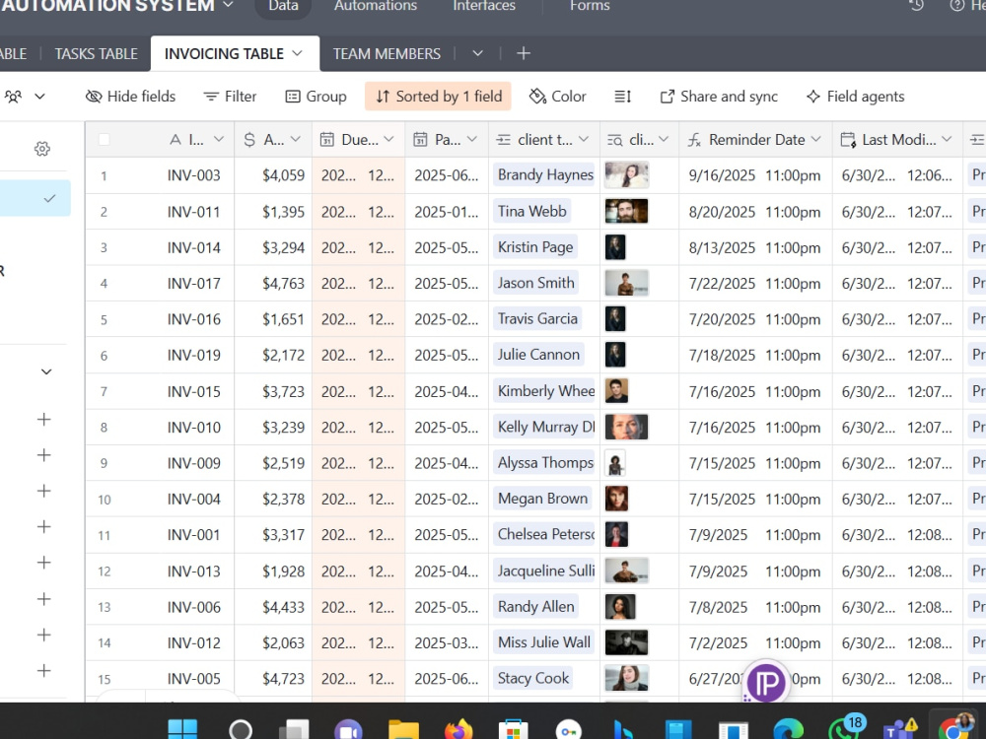Open File Explorer from the taskbar
The width and height of the screenshot is (986, 739).
click(403, 729)
